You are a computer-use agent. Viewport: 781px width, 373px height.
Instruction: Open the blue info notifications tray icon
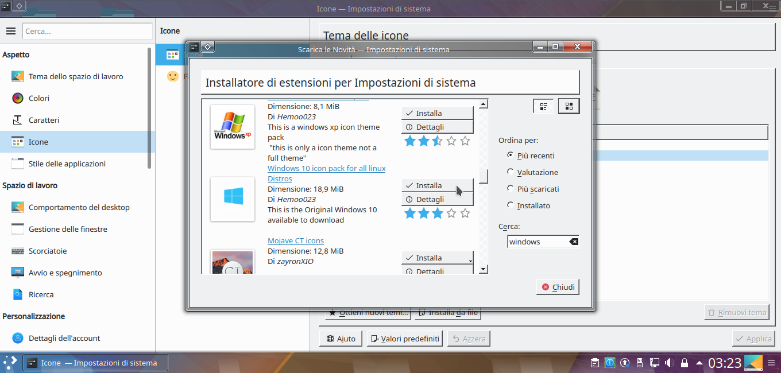click(x=610, y=363)
